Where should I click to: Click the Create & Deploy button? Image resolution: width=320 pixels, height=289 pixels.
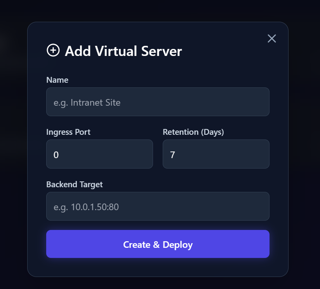[x=158, y=244]
